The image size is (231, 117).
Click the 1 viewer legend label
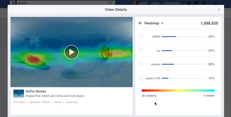(x=209, y=96)
